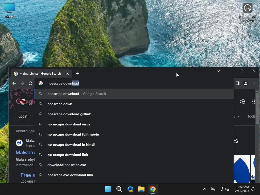Select the malwarebytes - Google Search tab
This screenshot has height=195, width=260.
41,74
